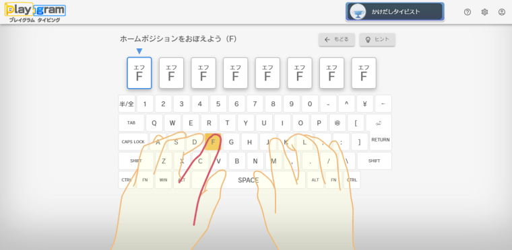Click the もどる back button

point(337,40)
